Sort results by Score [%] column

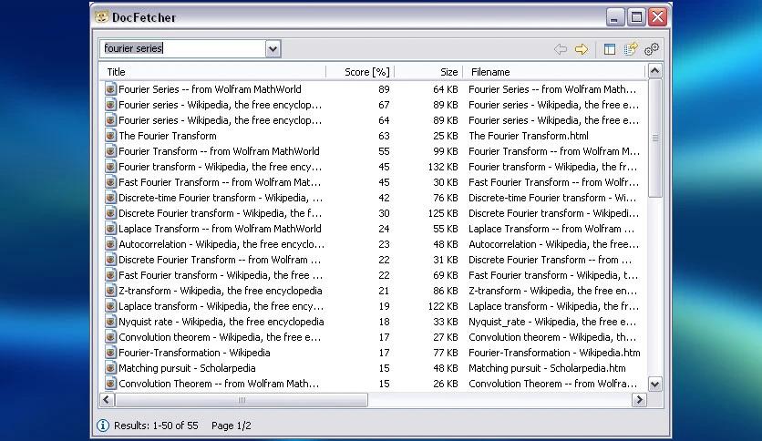(x=360, y=72)
